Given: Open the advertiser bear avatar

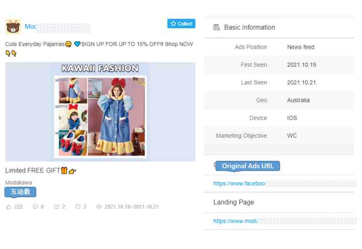Looking at the screenshot, I should pos(13,27).
